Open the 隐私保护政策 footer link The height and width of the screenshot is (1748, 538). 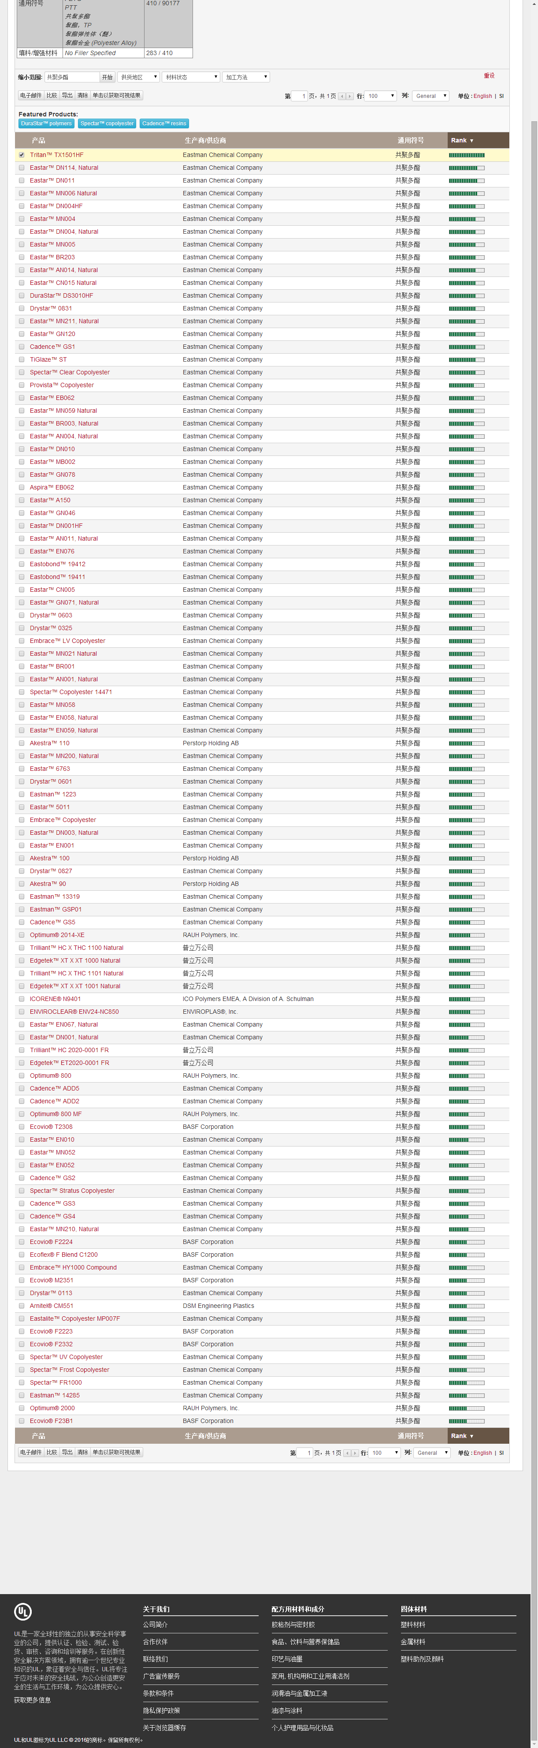click(x=161, y=1711)
